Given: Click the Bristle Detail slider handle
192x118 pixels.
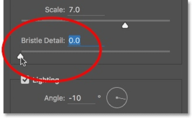Looking at the screenshot, I should (20, 56).
